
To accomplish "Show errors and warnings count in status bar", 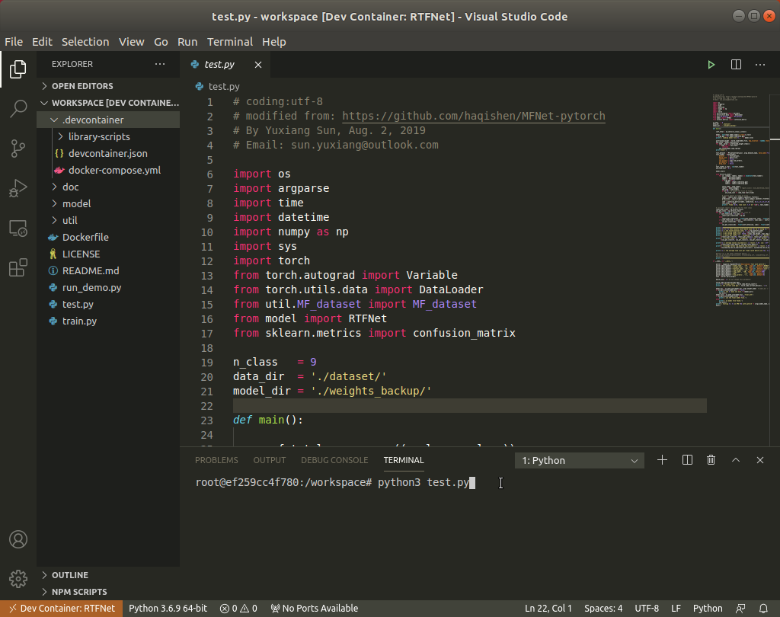I will (238, 608).
